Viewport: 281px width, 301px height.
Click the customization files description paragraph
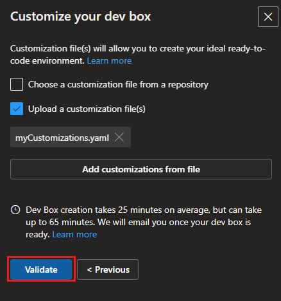[138, 55]
